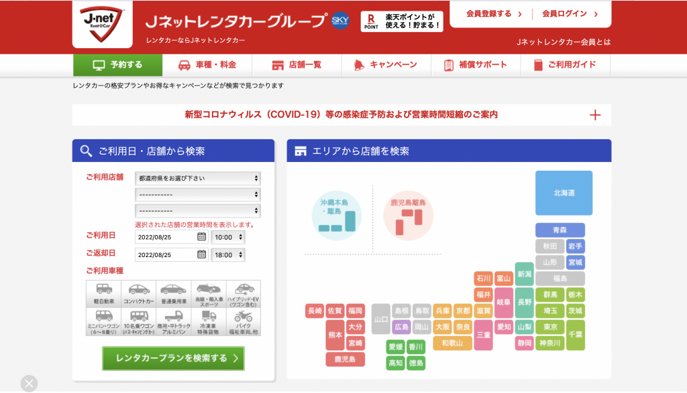Viewport: 687px width, 393px height.
Task: Select ハイブリッド・EV vehicle type
Action: (x=243, y=294)
